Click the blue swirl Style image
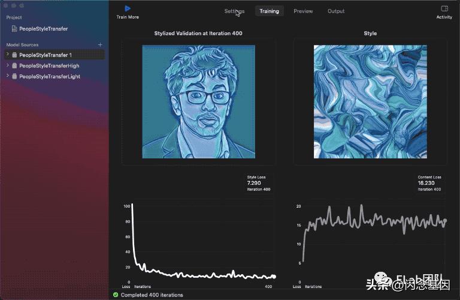Image resolution: width=460 pixels, height=300 pixels. pyautogui.click(x=370, y=101)
